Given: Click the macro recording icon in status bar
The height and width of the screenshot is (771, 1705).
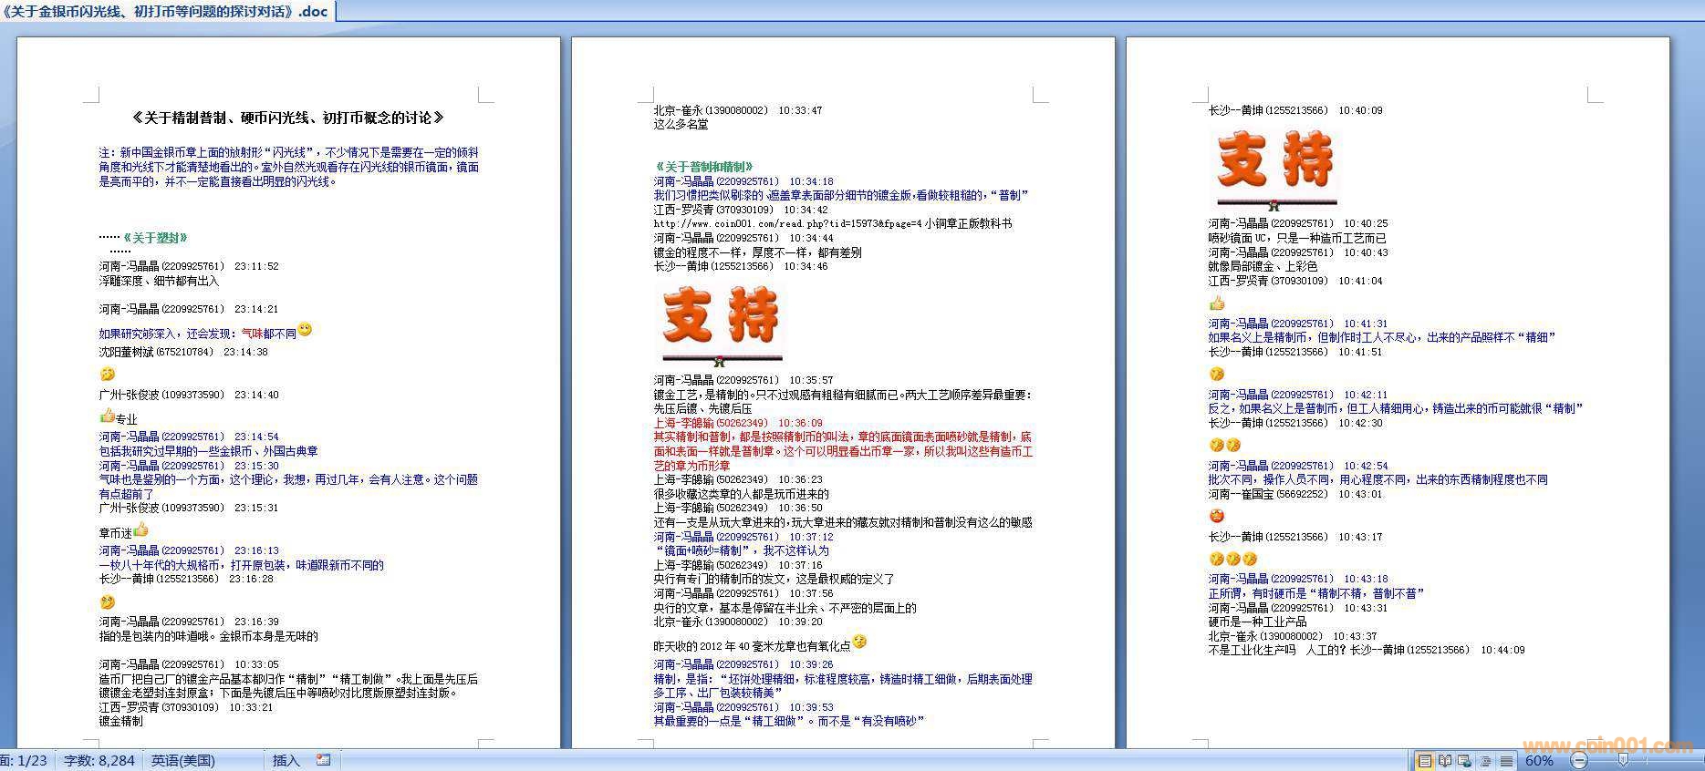Looking at the screenshot, I should [x=323, y=760].
